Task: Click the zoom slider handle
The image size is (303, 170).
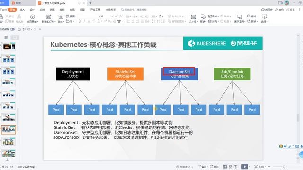Action: (x=284, y=167)
